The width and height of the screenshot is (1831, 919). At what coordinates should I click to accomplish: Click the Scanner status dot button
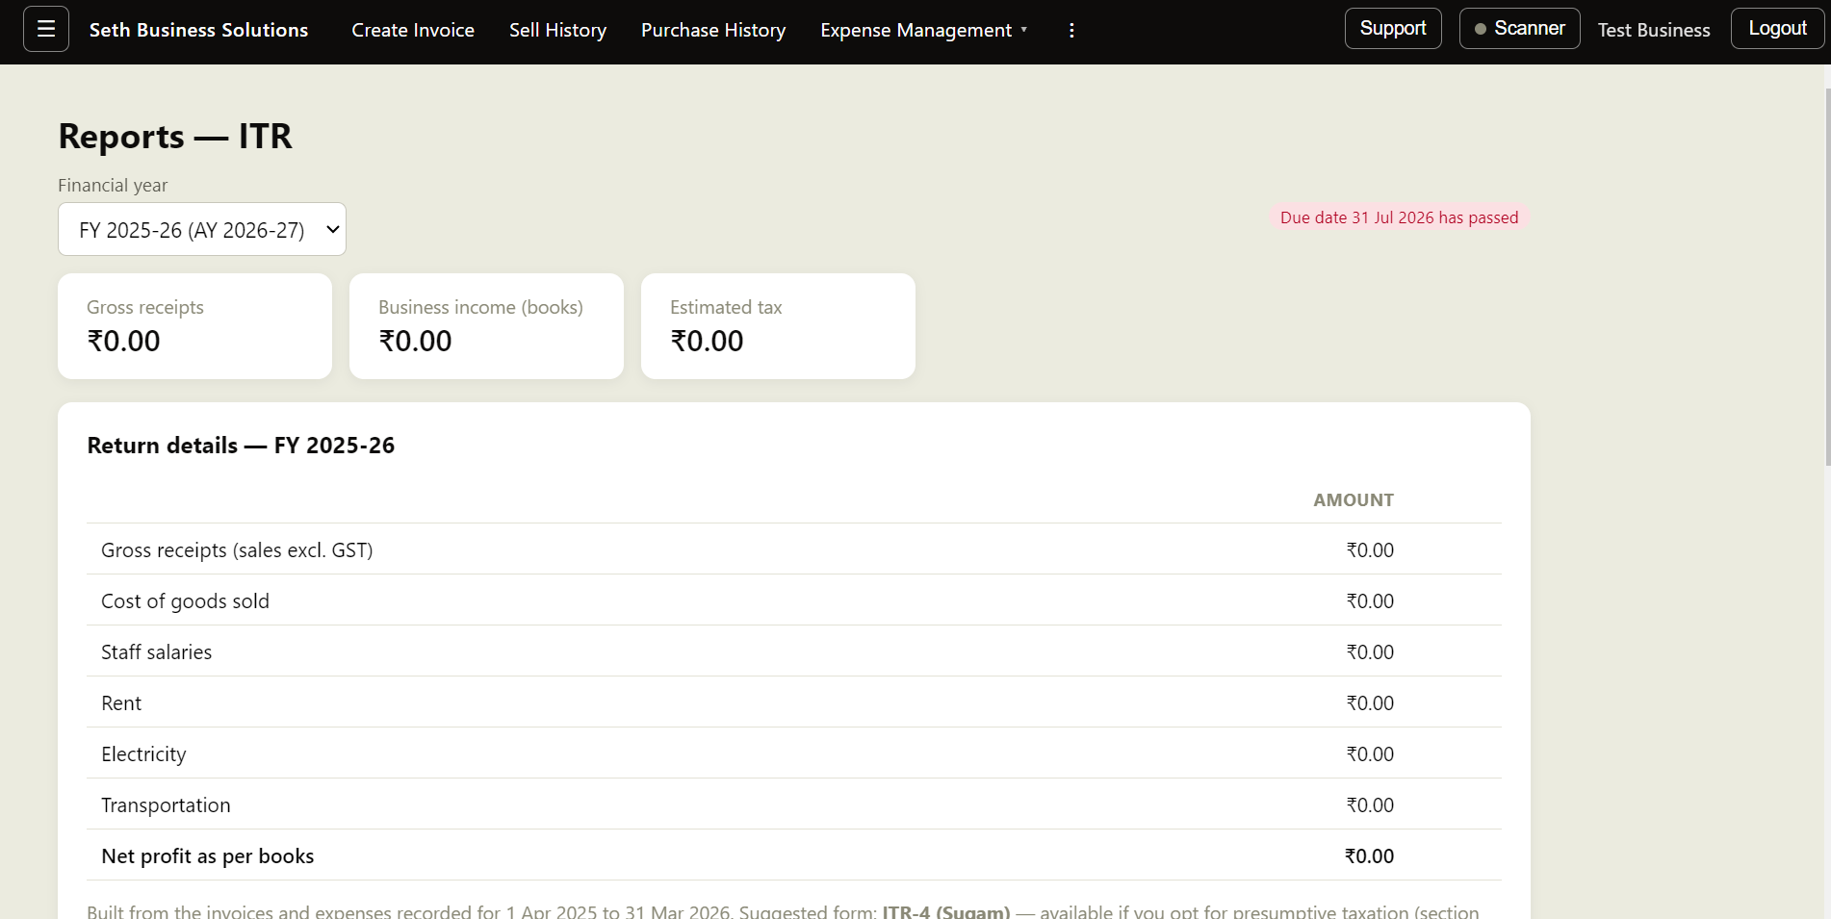1519,29
